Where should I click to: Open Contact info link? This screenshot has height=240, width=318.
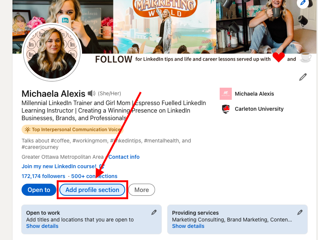124,157
